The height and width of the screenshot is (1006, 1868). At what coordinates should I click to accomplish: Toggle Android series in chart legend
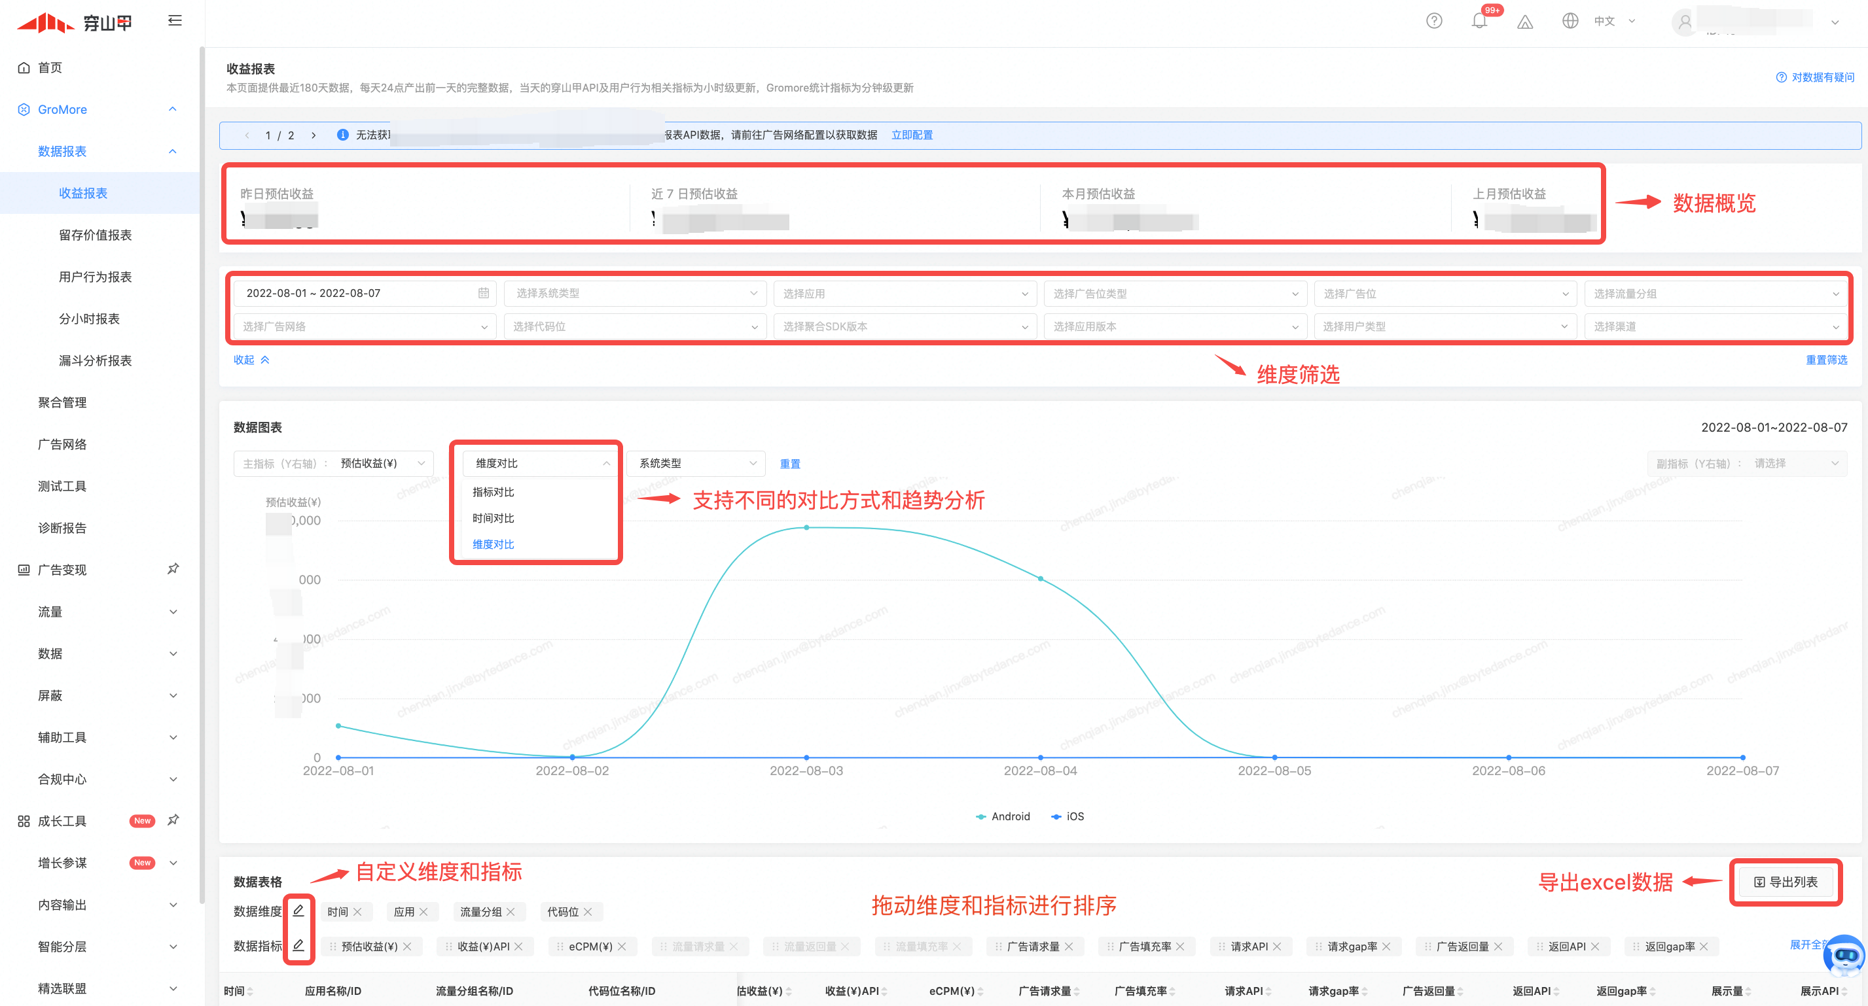coord(1003,816)
